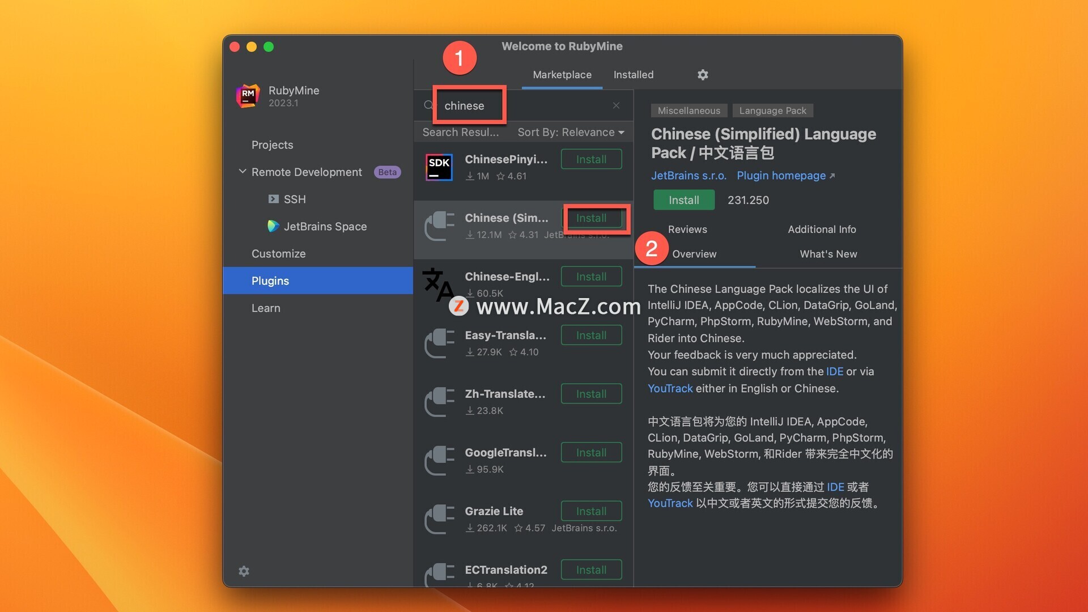Click the Chinese (Simplified) plugin icon
The width and height of the screenshot is (1088, 612).
pyautogui.click(x=439, y=226)
